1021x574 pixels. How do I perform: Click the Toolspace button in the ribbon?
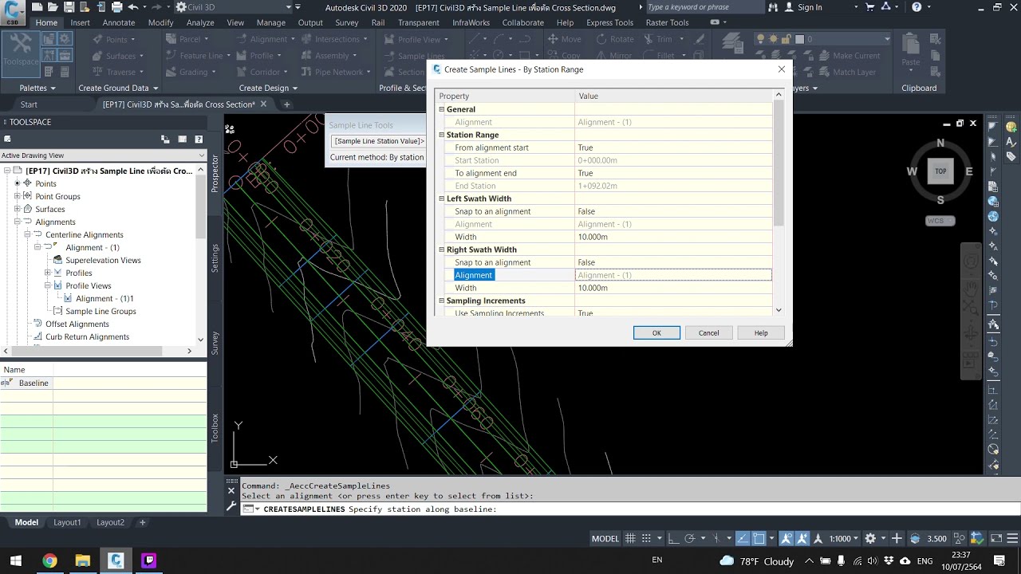[20, 53]
